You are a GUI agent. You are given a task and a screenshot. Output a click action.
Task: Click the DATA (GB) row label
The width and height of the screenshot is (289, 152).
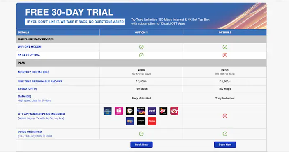(25, 96)
